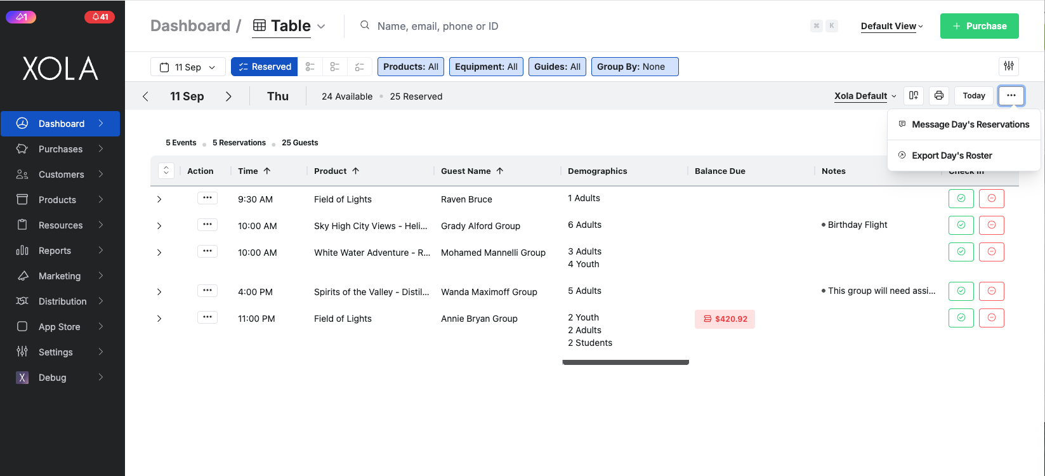Open the 11 Sep date dropdown
This screenshot has height=476, width=1045.
[x=188, y=67]
